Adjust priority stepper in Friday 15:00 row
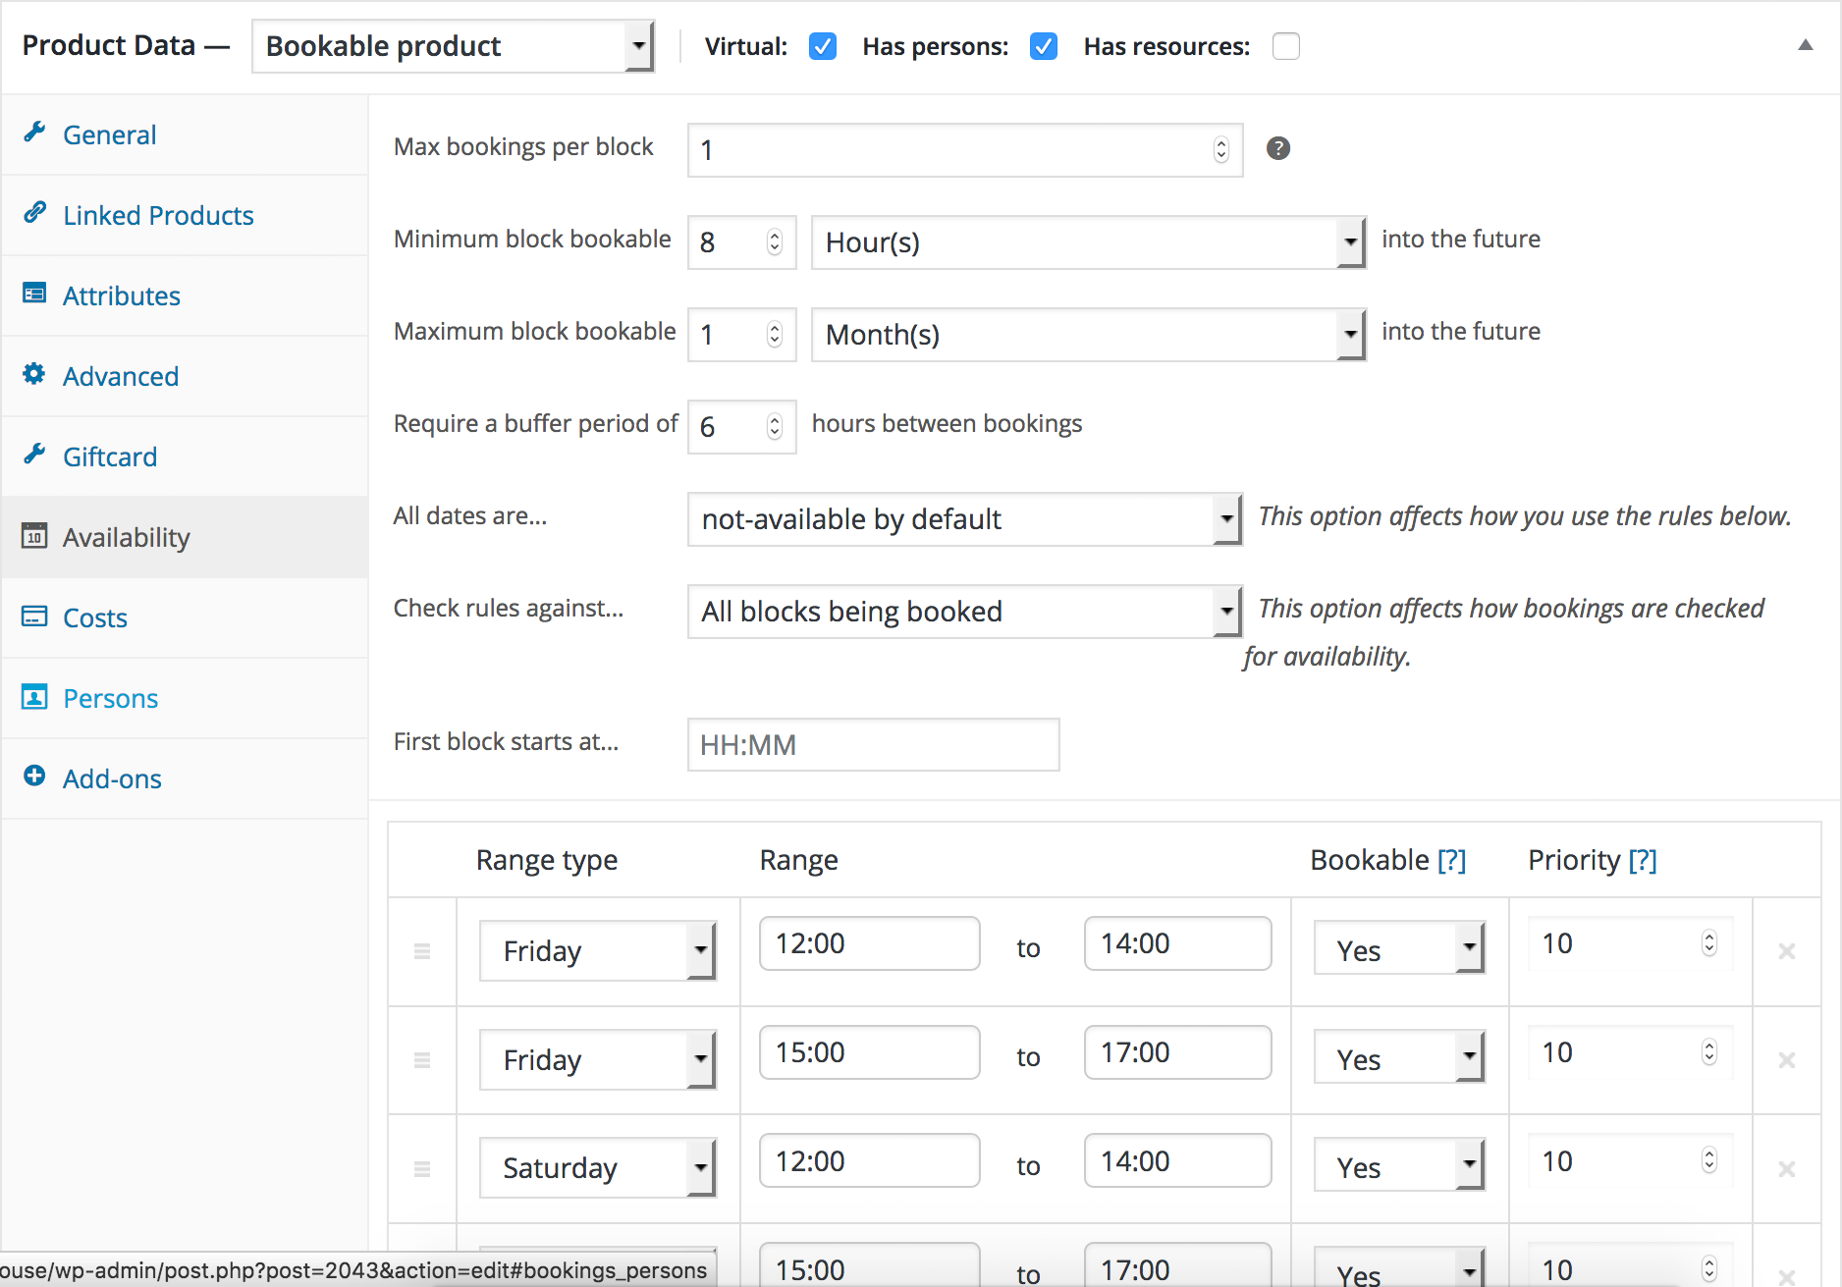This screenshot has width=1842, height=1287. (1708, 1052)
